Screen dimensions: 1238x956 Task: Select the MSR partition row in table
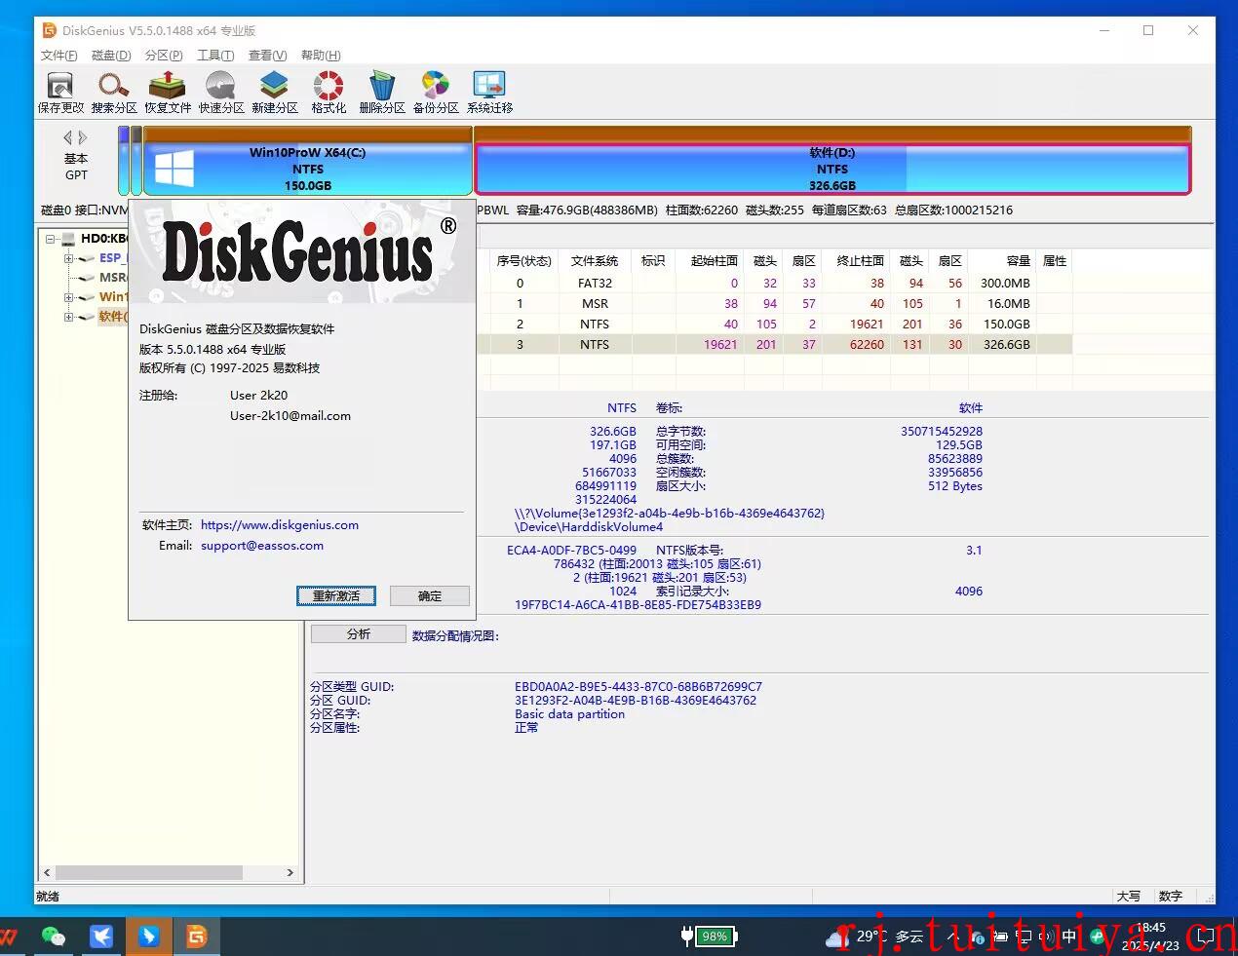tap(775, 304)
